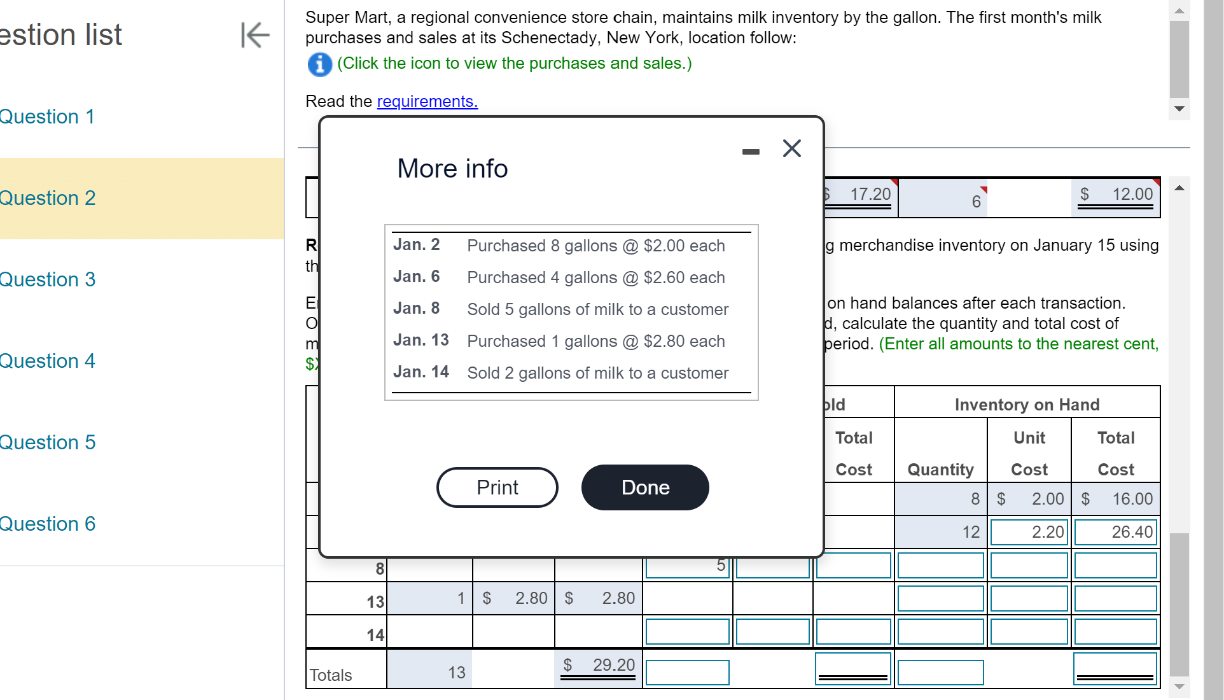
Task: Click the Unit Cost field on the January 13 row
Action: click(x=1028, y=598)
